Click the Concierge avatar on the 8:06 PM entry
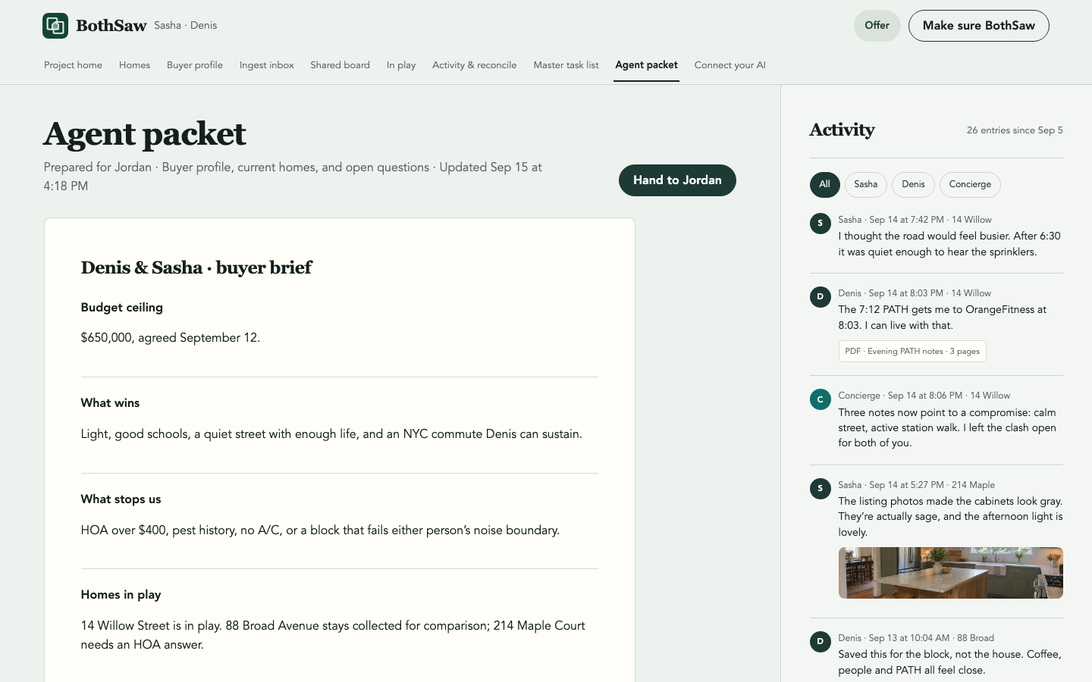This screenshot has width=1092, height=682. (x=821, y=399)
